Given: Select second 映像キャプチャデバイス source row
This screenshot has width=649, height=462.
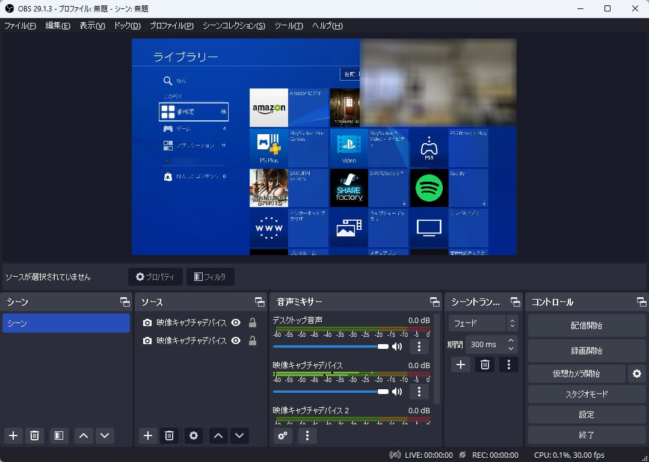Looking at the screenshot, I should (x=200, y=340).
